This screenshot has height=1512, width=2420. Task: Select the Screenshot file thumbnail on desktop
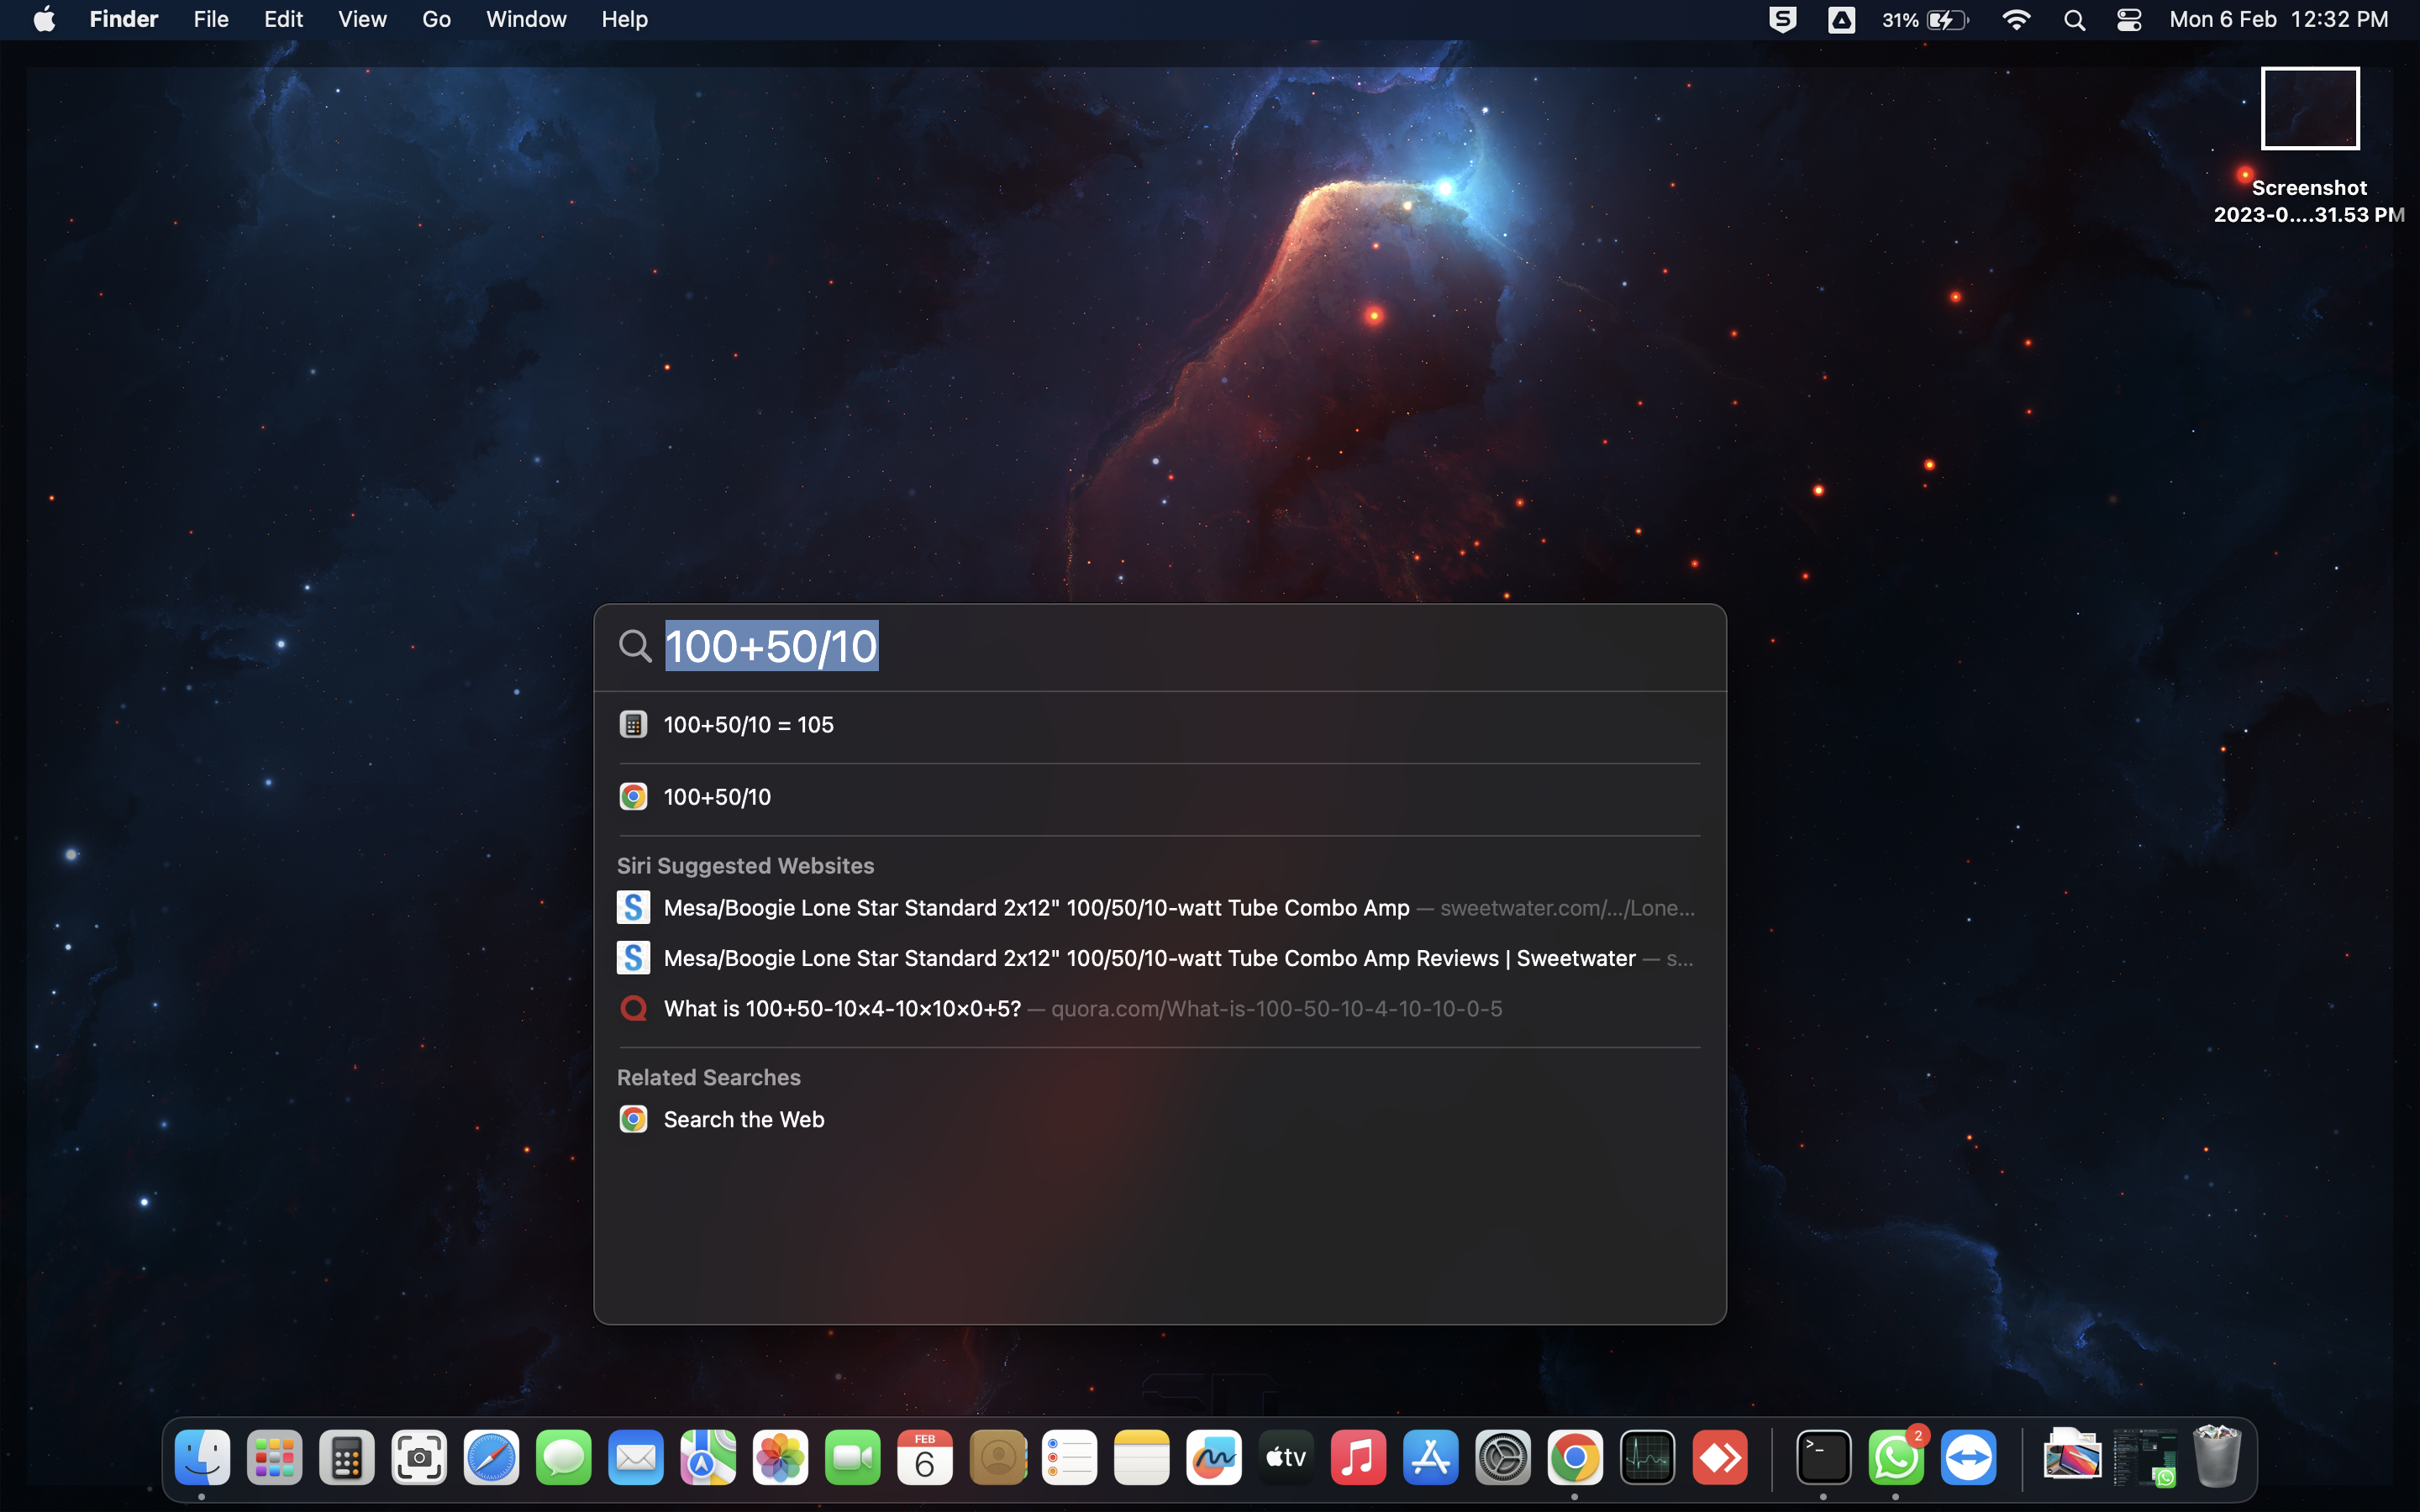point(2309,109)
